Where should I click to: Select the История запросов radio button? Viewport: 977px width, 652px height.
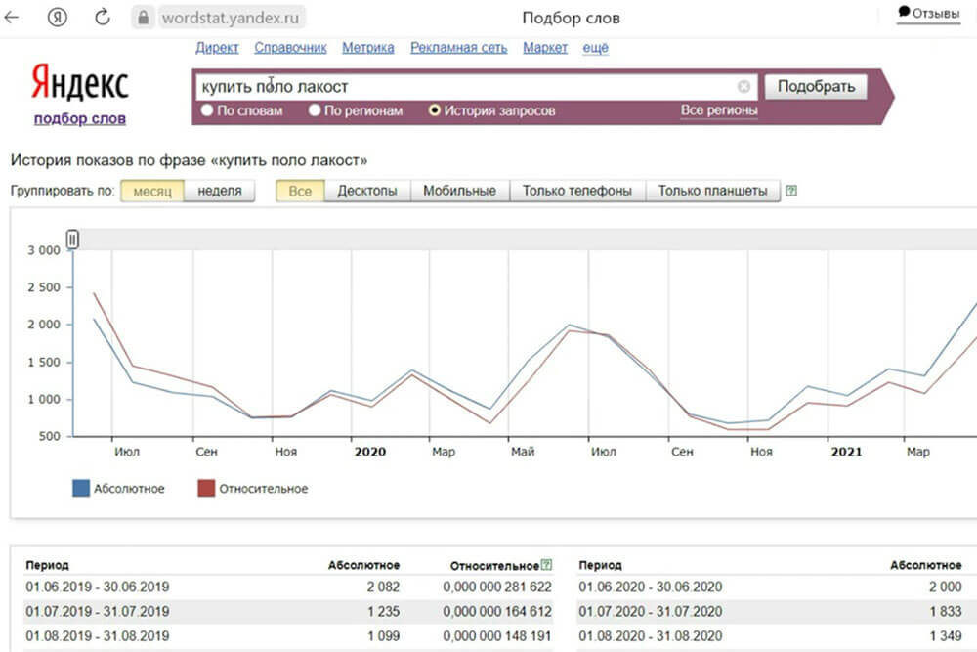coord(435,110)
